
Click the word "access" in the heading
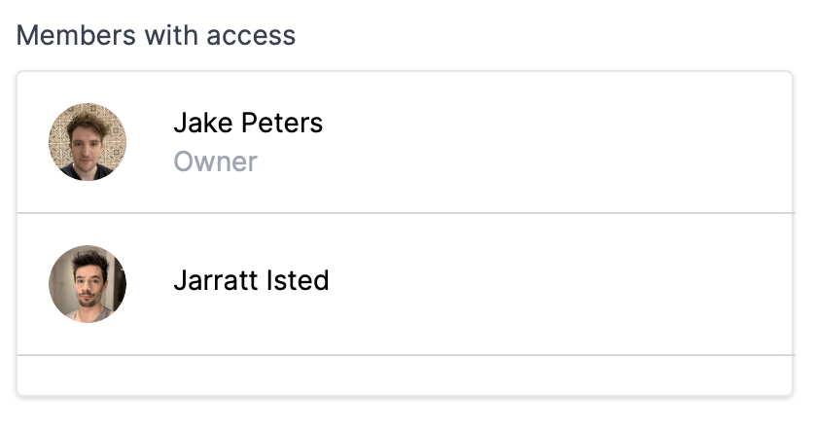click(251, 36)
